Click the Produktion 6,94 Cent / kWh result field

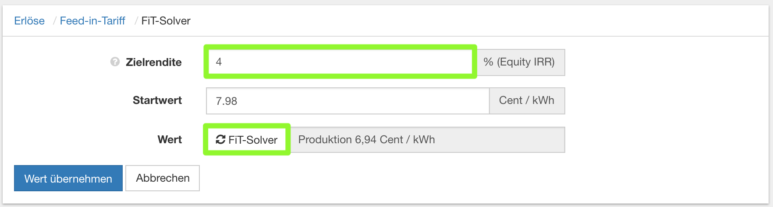[428, 140]
